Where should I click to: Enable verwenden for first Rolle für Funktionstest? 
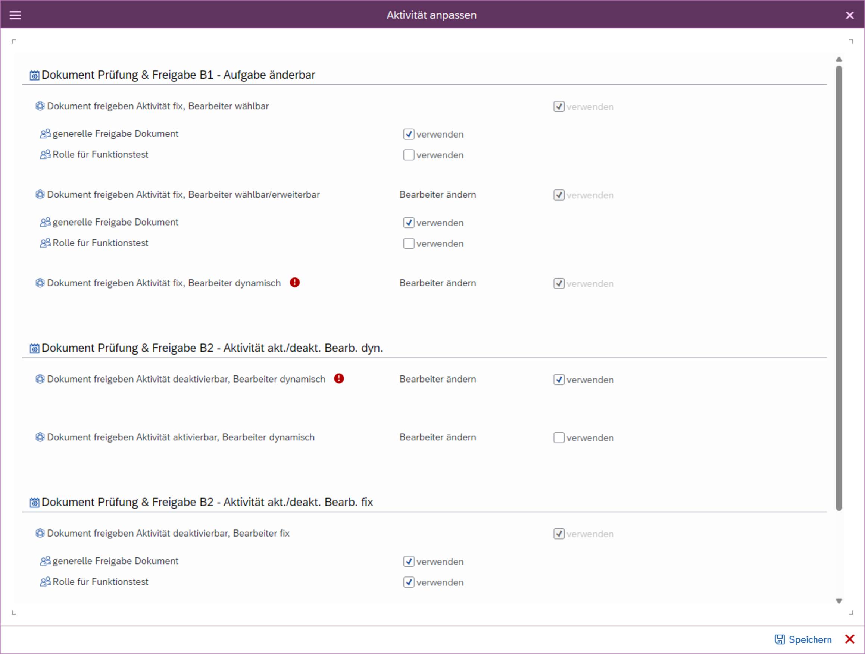(409, 155)
